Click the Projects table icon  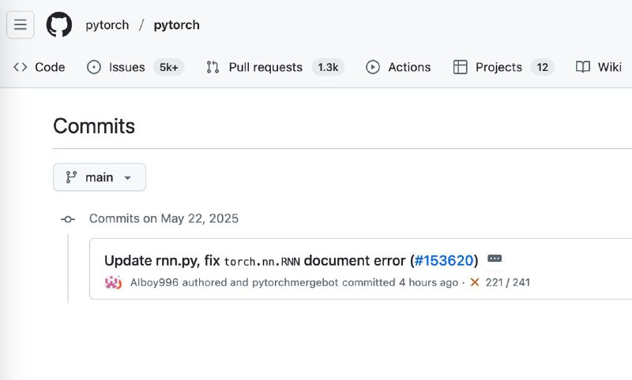[x=461, y=67]
